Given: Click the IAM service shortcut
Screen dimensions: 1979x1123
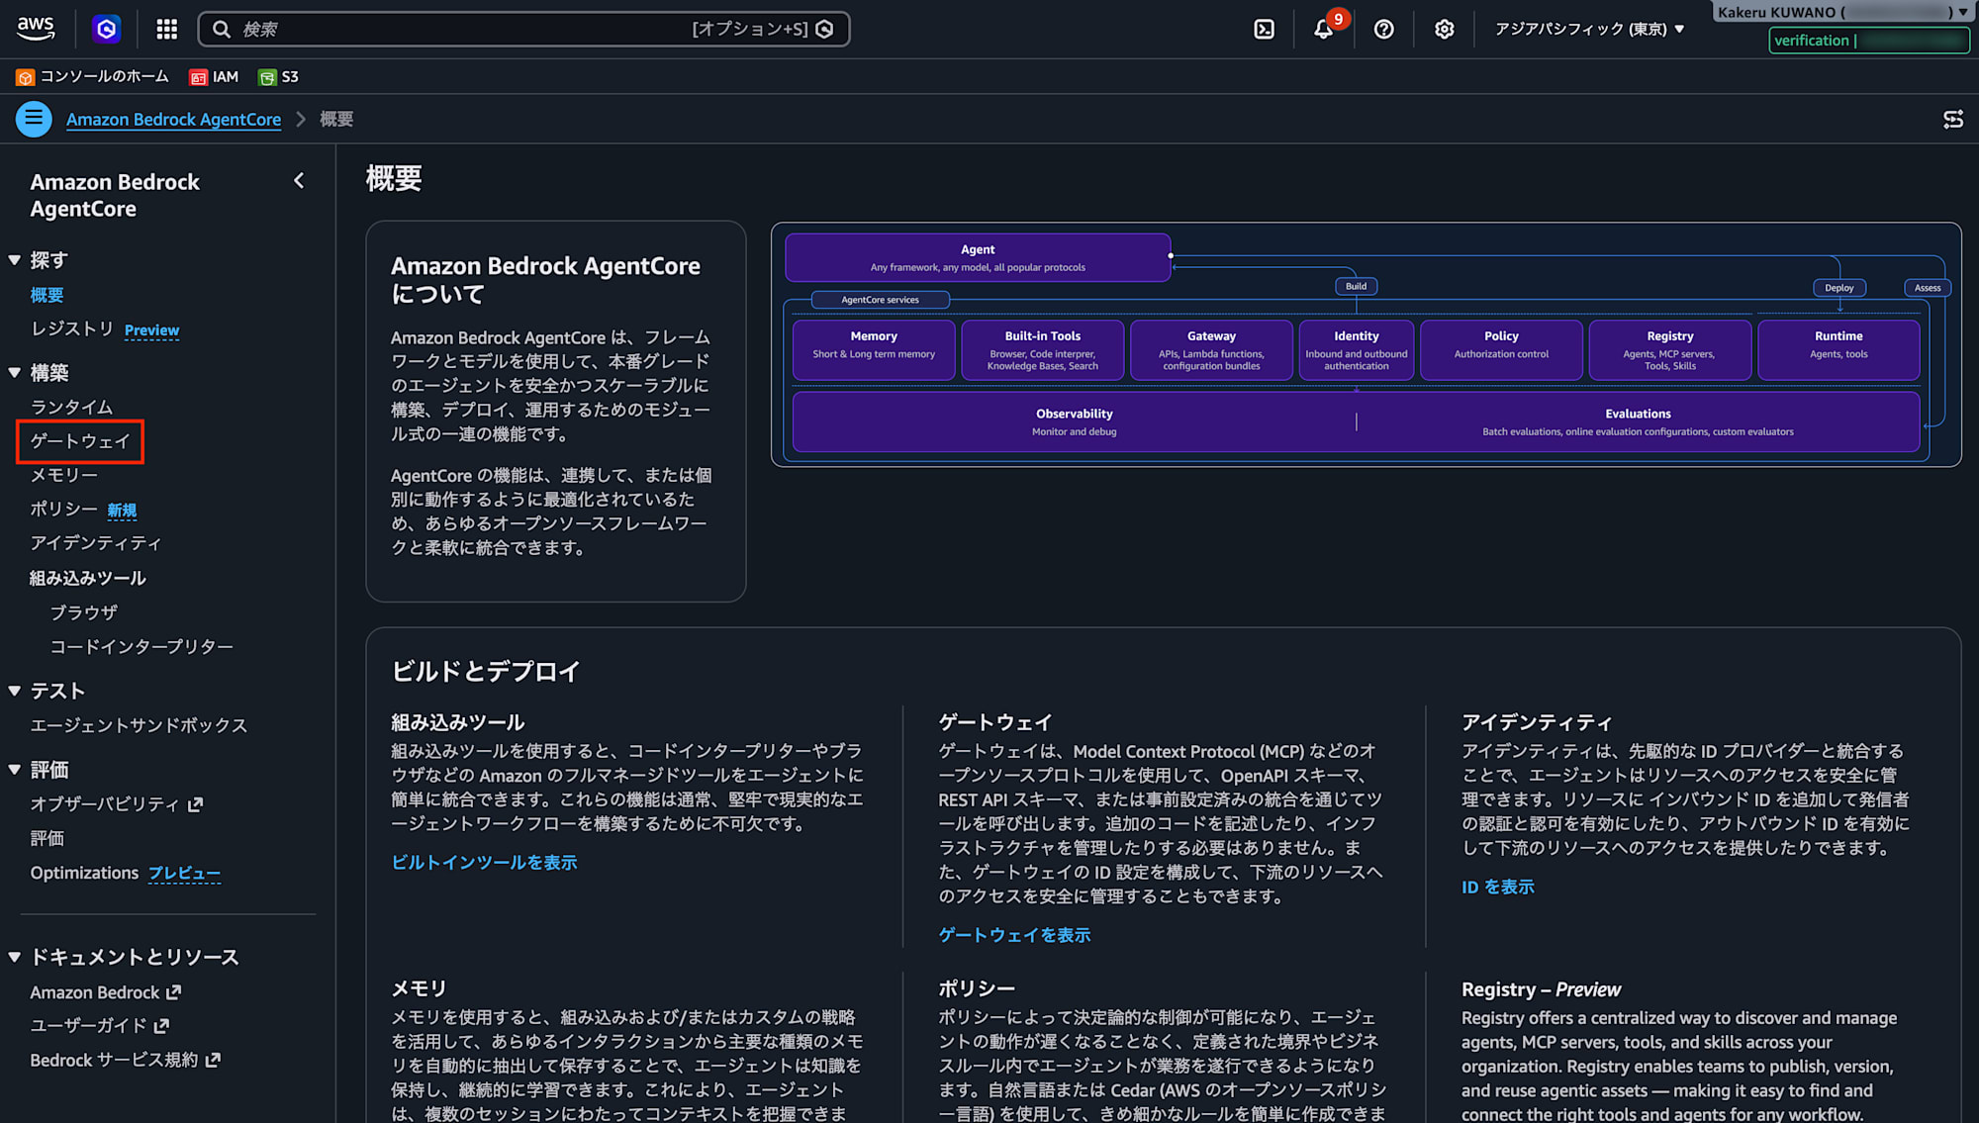Looking at the screenshot, I should [214, 76].
